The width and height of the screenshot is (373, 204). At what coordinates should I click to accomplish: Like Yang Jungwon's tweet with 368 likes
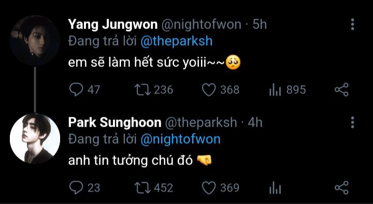click(209, 90)
